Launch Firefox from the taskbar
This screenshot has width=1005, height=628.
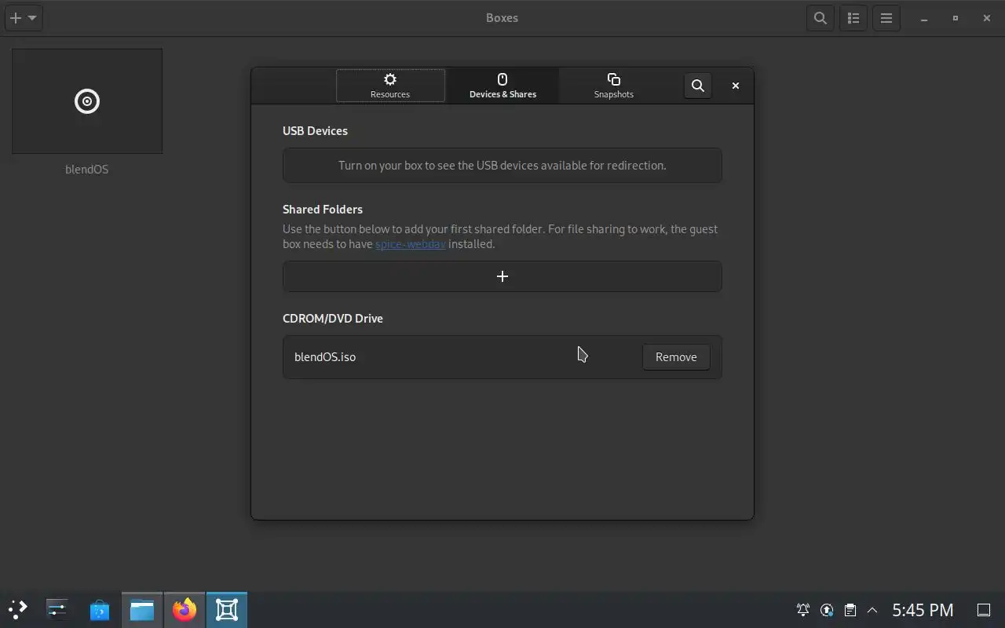(185, 610)
